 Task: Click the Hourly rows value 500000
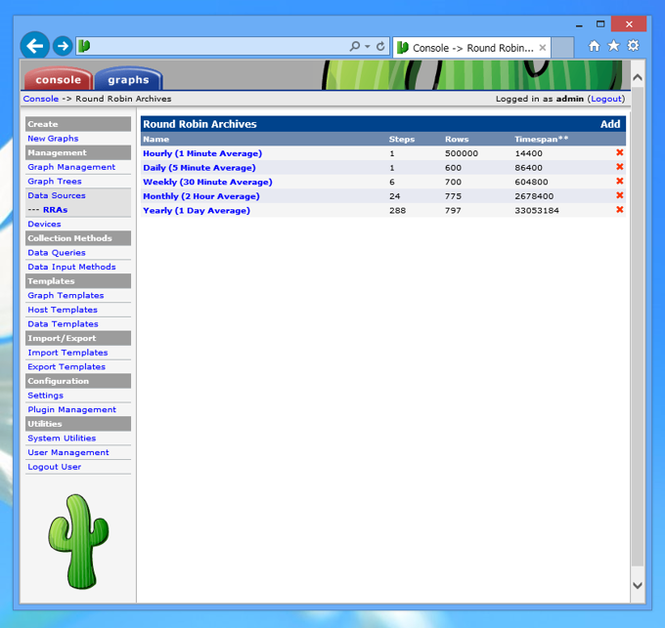(x=461, y=153)
